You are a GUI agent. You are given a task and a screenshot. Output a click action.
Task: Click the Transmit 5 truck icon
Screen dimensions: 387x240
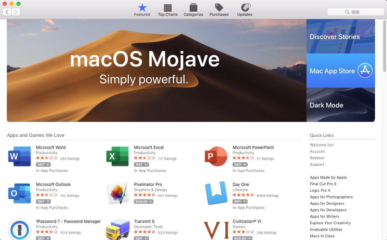tap(117, 229)
